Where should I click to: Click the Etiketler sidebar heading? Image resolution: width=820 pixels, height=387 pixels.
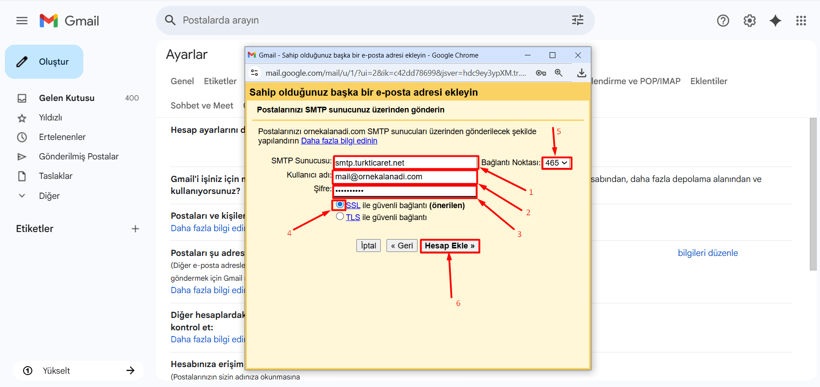[x=35, y=228]
